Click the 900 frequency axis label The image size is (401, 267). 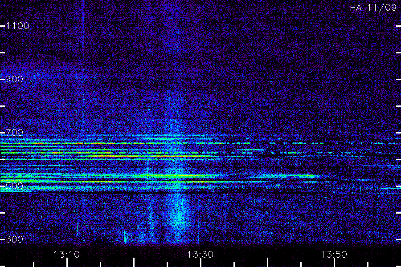coord(14,79)
